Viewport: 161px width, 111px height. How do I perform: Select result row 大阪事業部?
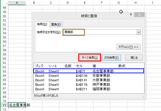point(89,80)
